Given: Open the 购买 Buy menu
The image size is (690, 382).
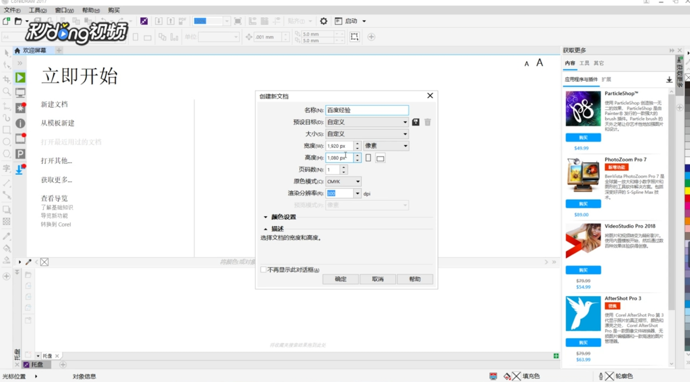Looking at the screenshot, I should (114, 10).
